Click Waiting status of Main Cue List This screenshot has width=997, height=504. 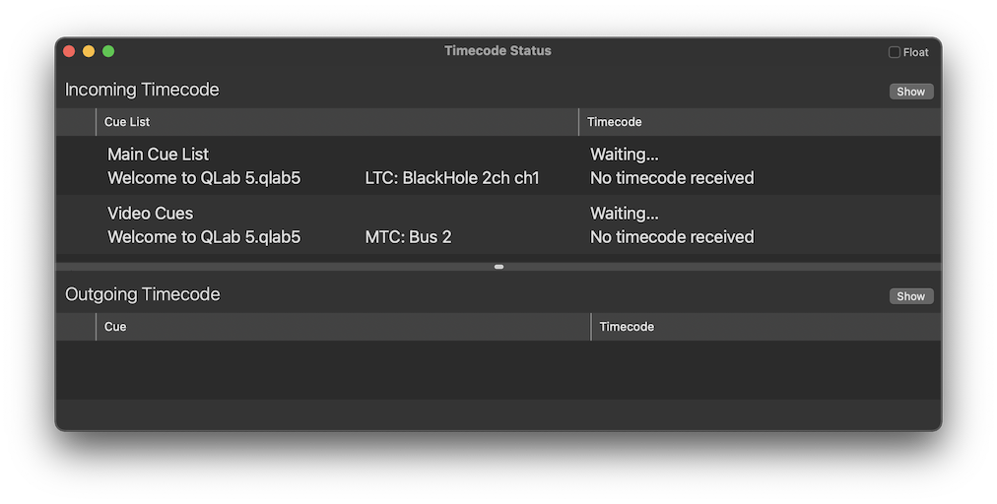(624, 155)
